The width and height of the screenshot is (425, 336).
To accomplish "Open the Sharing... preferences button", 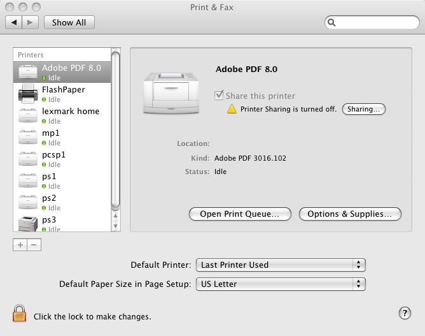I will point(363,109).
